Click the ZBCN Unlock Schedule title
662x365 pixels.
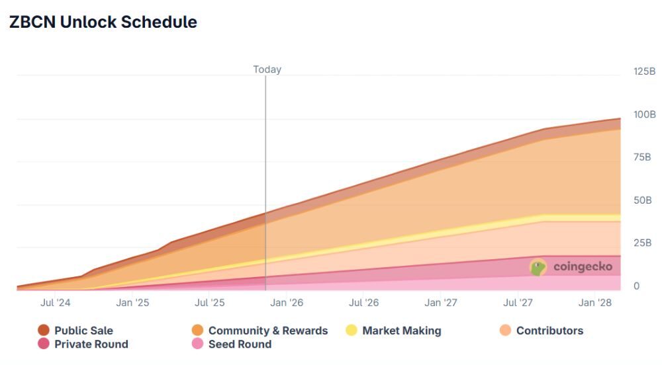click(103, 22)
